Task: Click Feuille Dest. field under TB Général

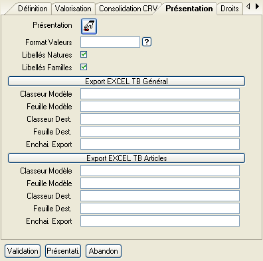Action: click(x=160, y=132)
